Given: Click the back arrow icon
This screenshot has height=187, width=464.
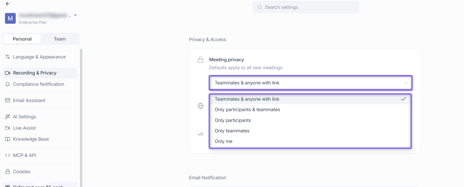Looking at the screenshot, I should [x=7, y=4].
